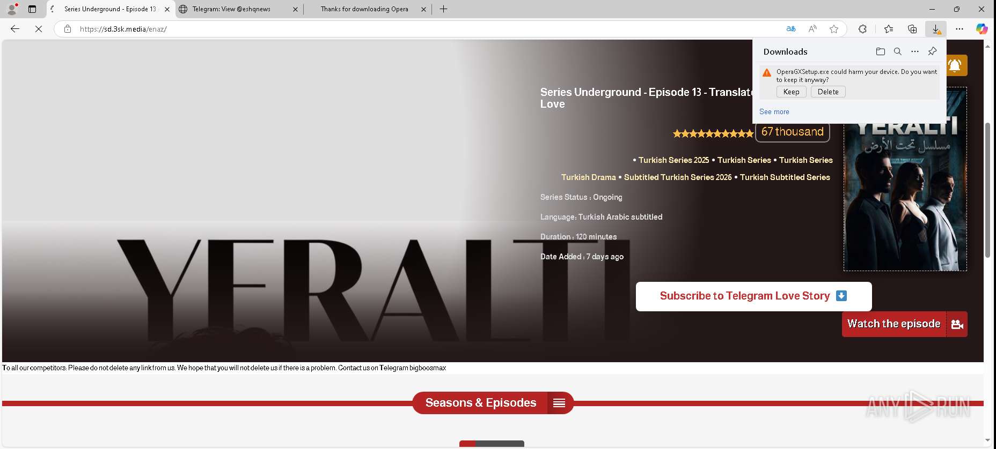Viewport: 996px width, 449px height.
Task: Click the page vertical scrollbar thumb
Action: [x=987, y=190]
